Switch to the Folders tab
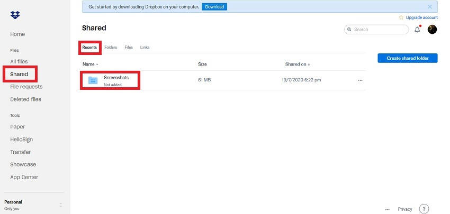 tap(111, 47)
